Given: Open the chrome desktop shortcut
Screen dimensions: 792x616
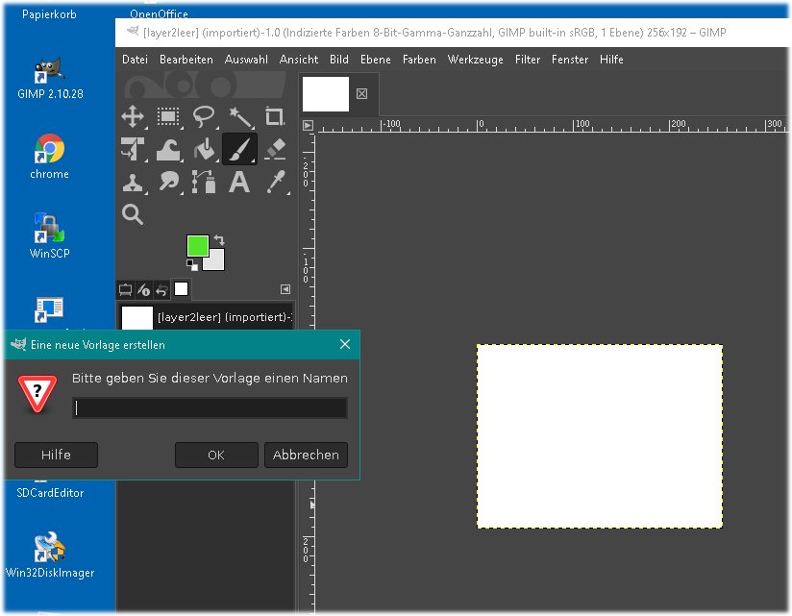Looking at the screenshot, I should coord(50,157).
